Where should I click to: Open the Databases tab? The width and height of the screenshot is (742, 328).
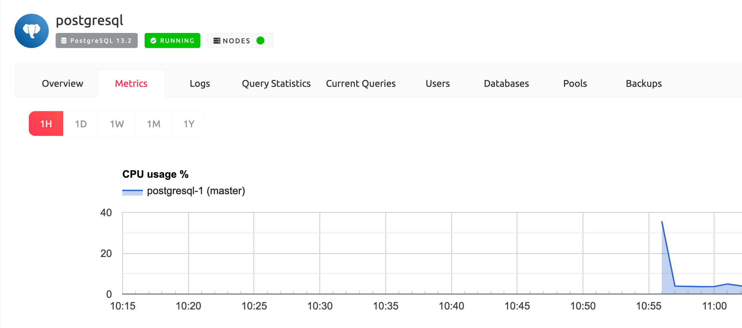point(506,83)
